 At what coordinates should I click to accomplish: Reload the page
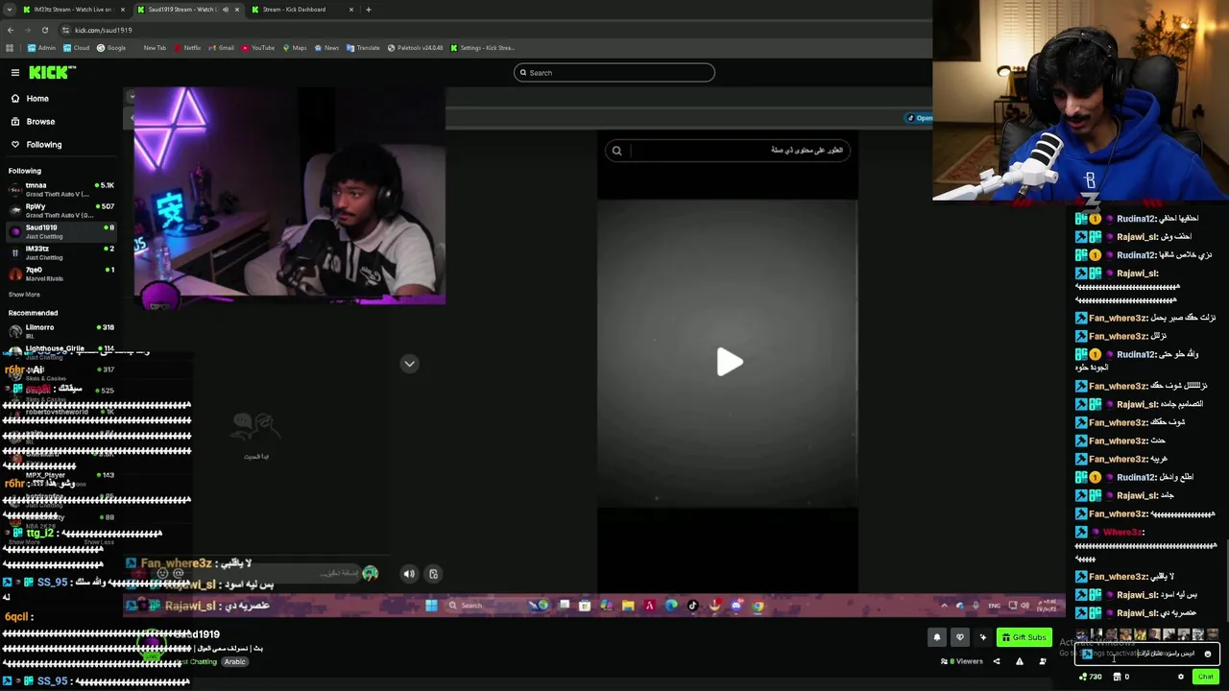tap(44, 30)
